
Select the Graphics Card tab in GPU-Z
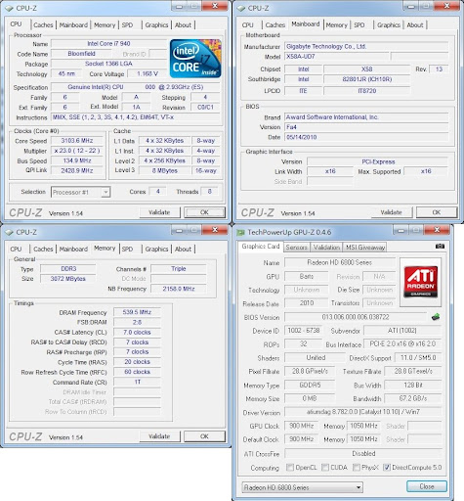click(261, 247)
